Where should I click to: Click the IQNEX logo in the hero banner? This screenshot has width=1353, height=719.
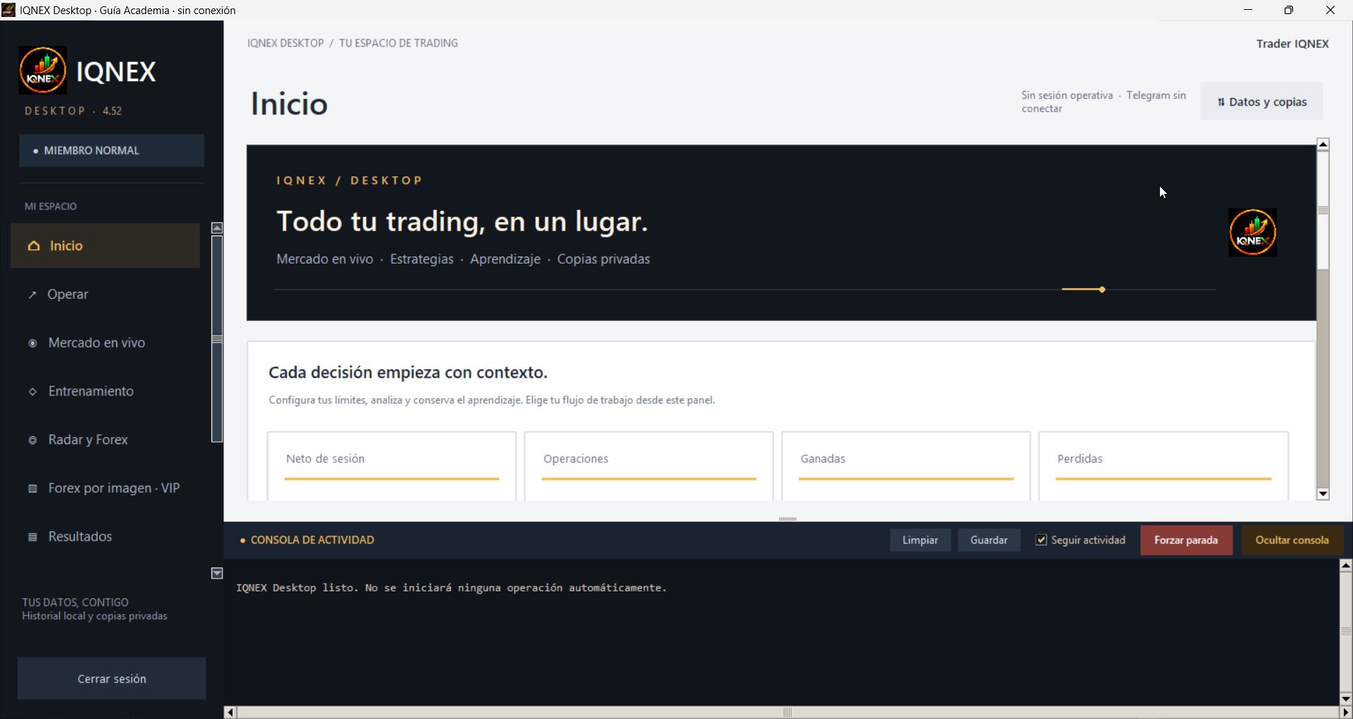point(1252,232)
